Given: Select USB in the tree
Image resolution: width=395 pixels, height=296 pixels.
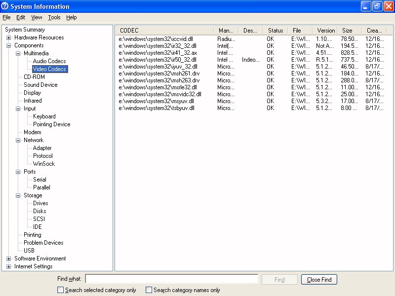Looking at the screenshot, I should coord(29,251).
